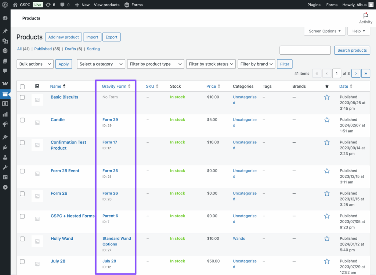Select the highlighted Products sidebar icon
The image size is (376, 275).
click(x=5, y=94)
